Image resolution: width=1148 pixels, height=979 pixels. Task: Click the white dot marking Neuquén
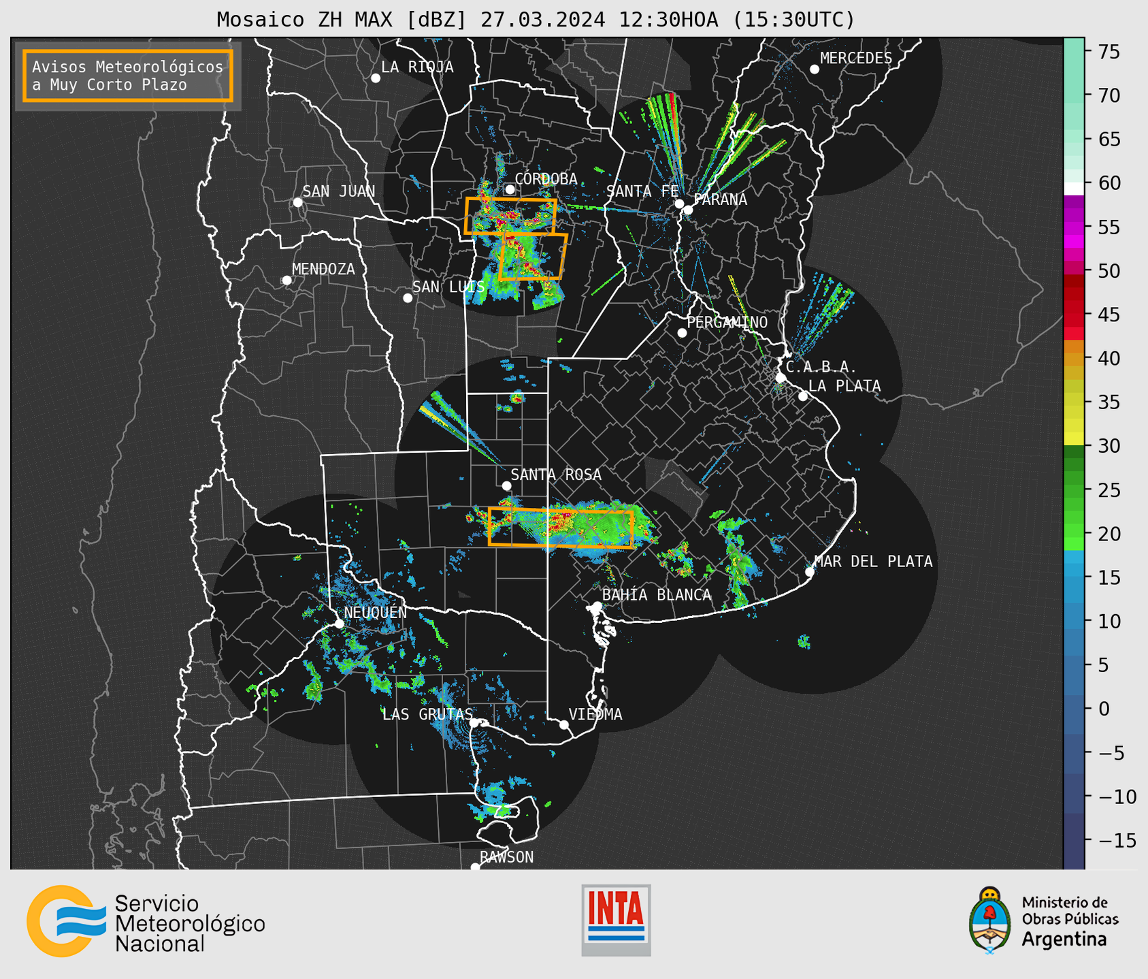click(x=339, y=624)
